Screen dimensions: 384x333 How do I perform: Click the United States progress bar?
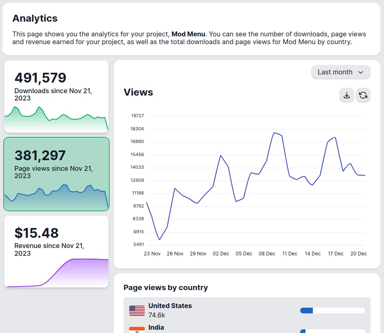(x=332, y=310)
